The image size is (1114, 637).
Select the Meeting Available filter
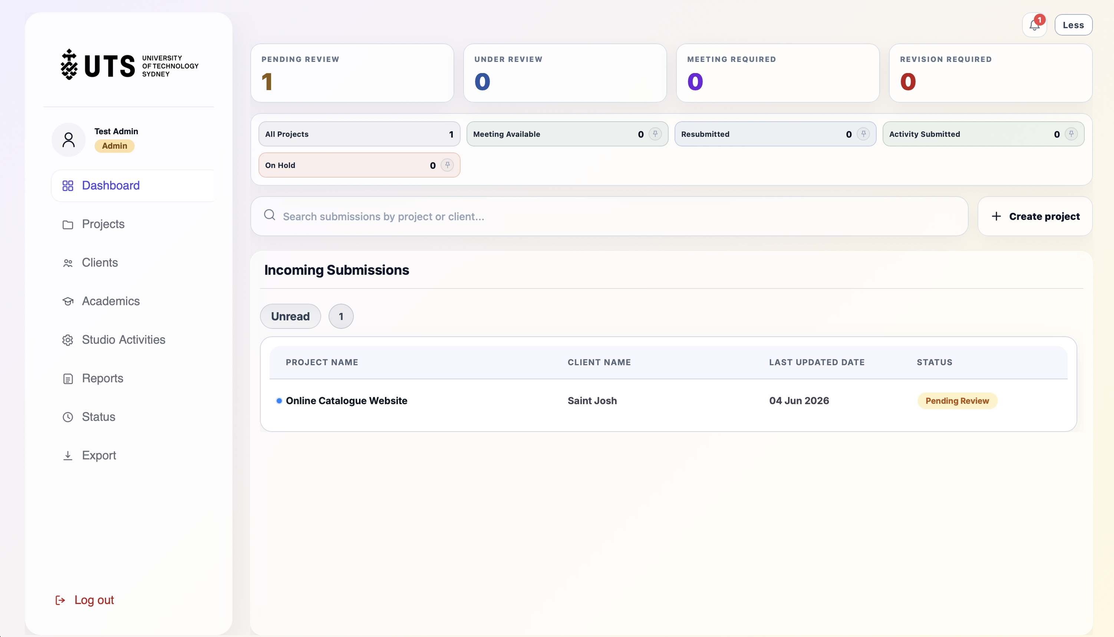pyautogui.click(x=567, y=134)
